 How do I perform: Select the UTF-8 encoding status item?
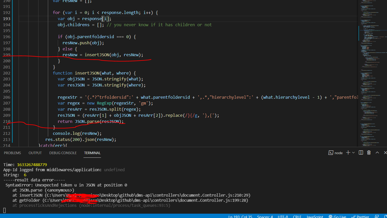[x=283, y=216]
